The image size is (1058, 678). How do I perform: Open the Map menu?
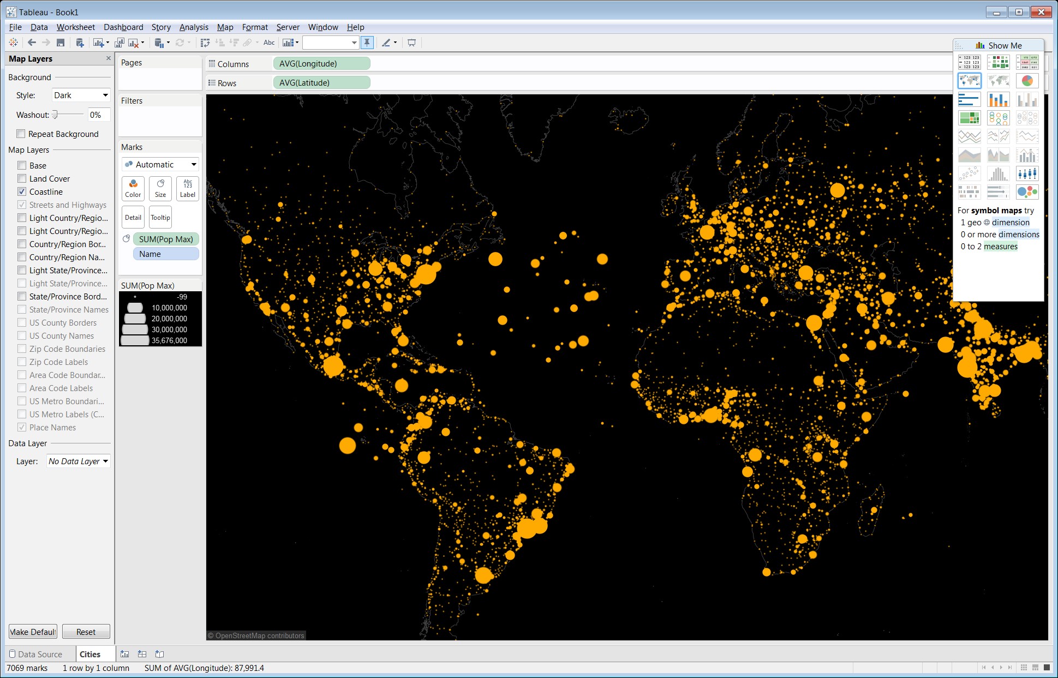point(225,27)
